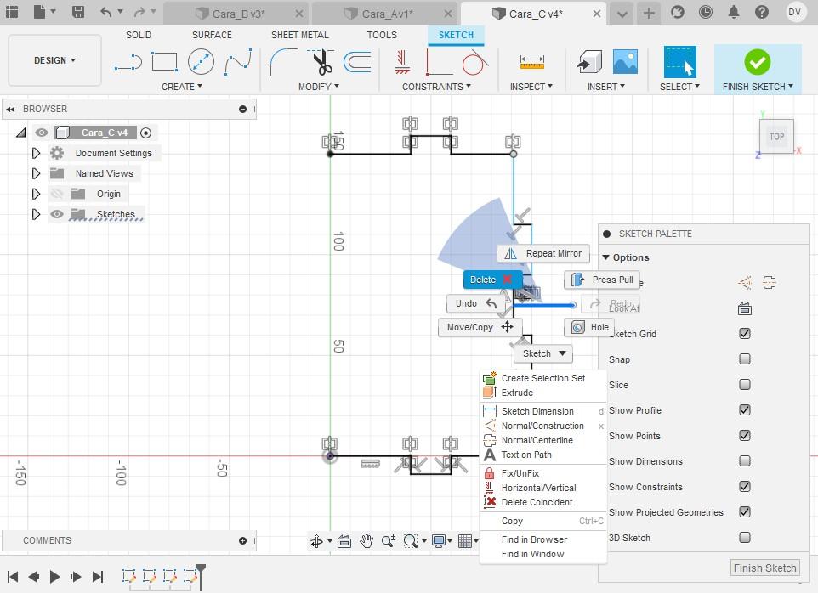Switch to the SURFACE tab

pos(212,35)
